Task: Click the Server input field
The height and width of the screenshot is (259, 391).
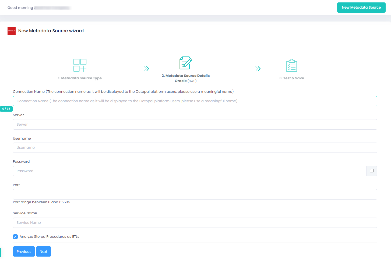Action: tap(195, 124)
